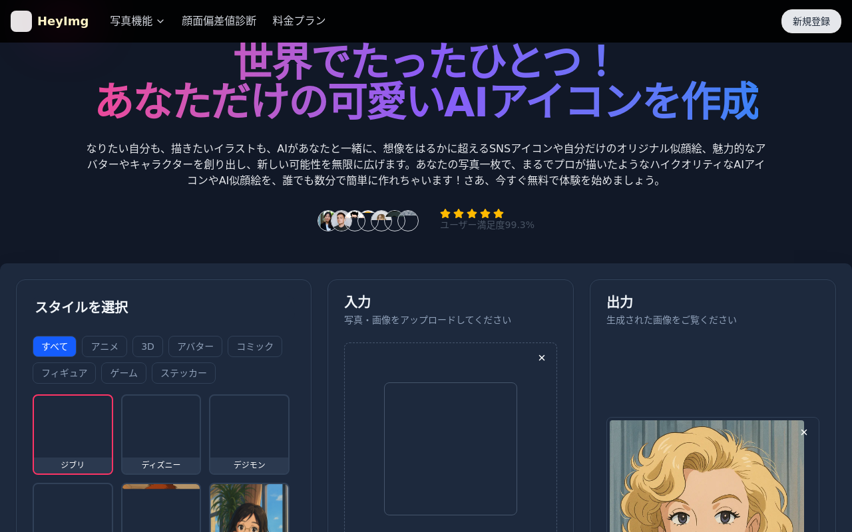This screenshot has width=852, height=532.
Task: Click the HeyImg logo icon
Action: [x=21, y=21]
